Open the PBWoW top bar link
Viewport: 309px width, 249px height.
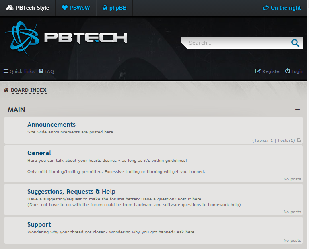[76, 8]
